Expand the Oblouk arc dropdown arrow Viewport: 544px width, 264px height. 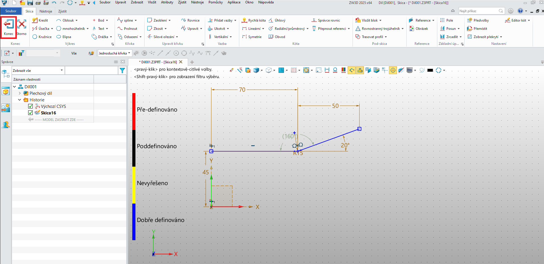point(77,20)
